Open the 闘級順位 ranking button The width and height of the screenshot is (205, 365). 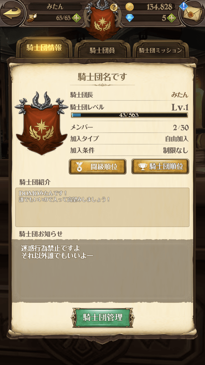tap(97, 167)
